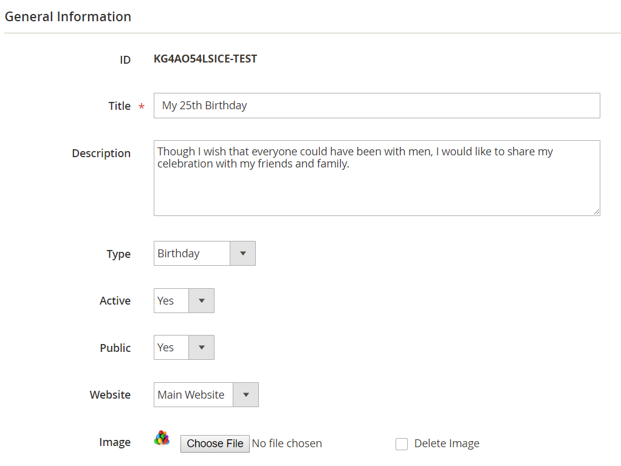The image size is (621, 466).
Task: Click the Type field label
Action: click(x=118, y=254)
